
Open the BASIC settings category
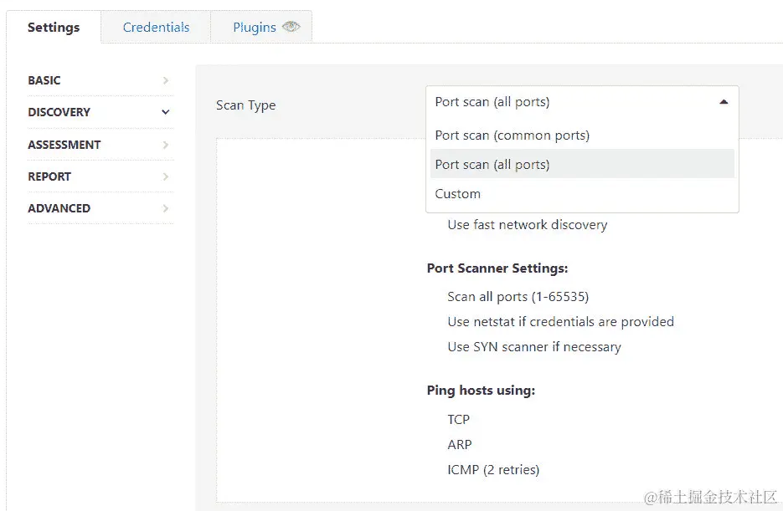(44, 80)
